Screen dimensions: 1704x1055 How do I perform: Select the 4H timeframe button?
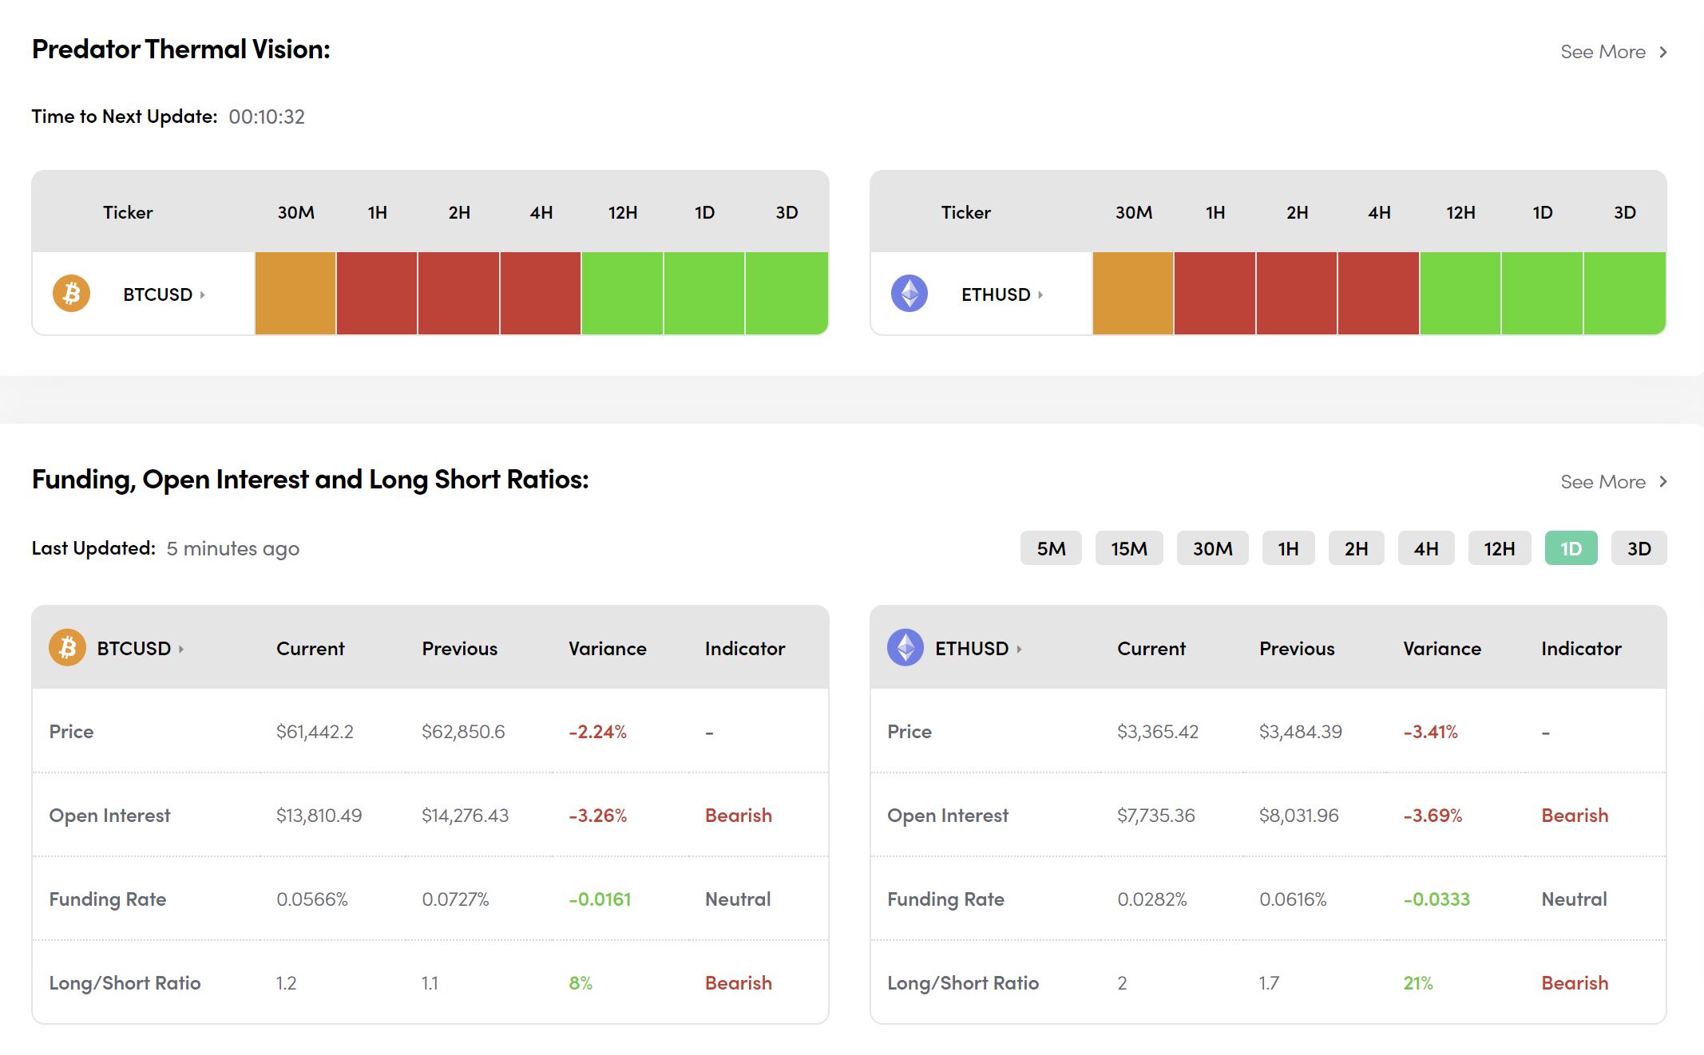click(1425, 548)
